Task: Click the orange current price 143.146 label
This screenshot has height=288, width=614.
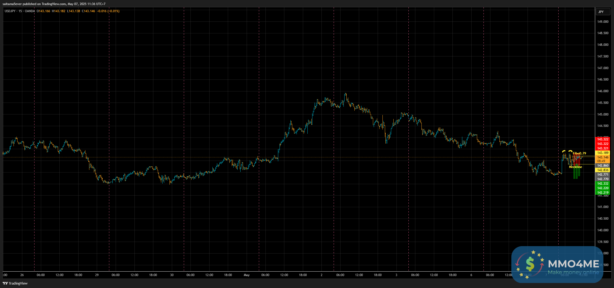Action: (603, 157)
